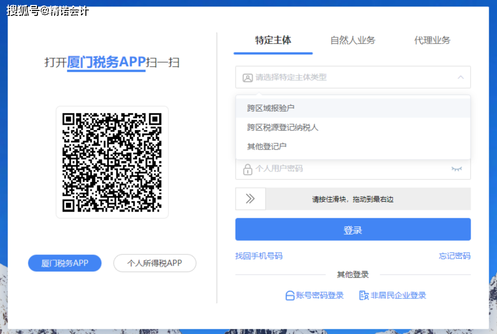497x334 pixels.
Task: Click the lock icon next to 账号密码登录
Action: point(290,296)
